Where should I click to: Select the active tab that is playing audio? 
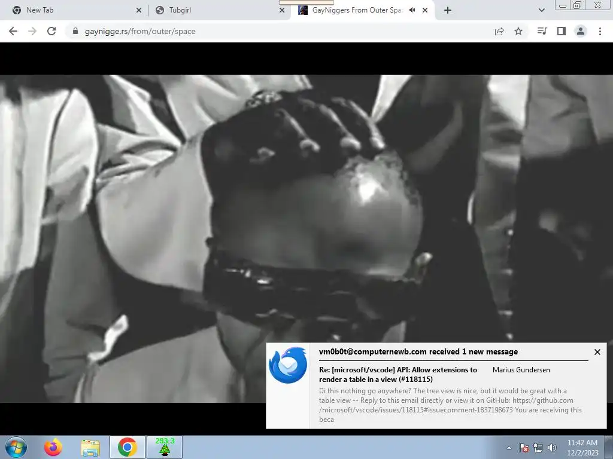tap(362, 10)
